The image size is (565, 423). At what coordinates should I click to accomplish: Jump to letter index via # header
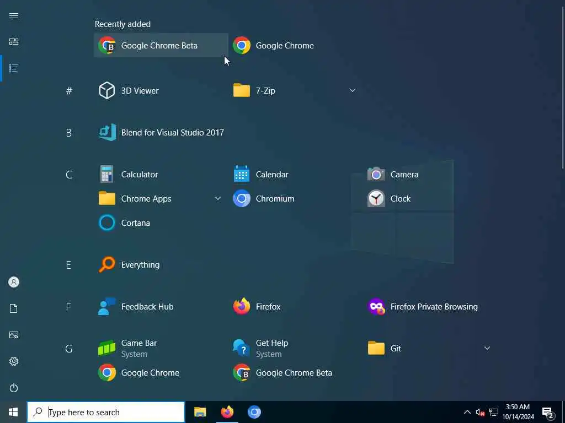[69, 91]
